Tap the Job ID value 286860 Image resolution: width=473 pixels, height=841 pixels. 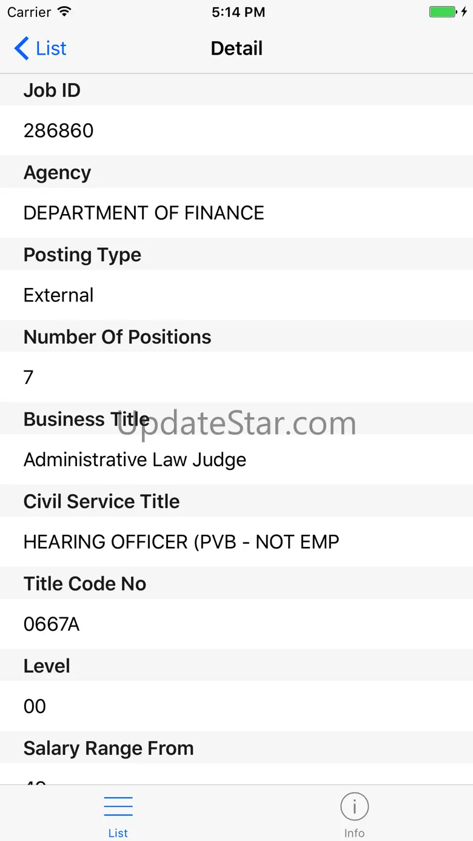pyautogui.click(x=59, y=130)
